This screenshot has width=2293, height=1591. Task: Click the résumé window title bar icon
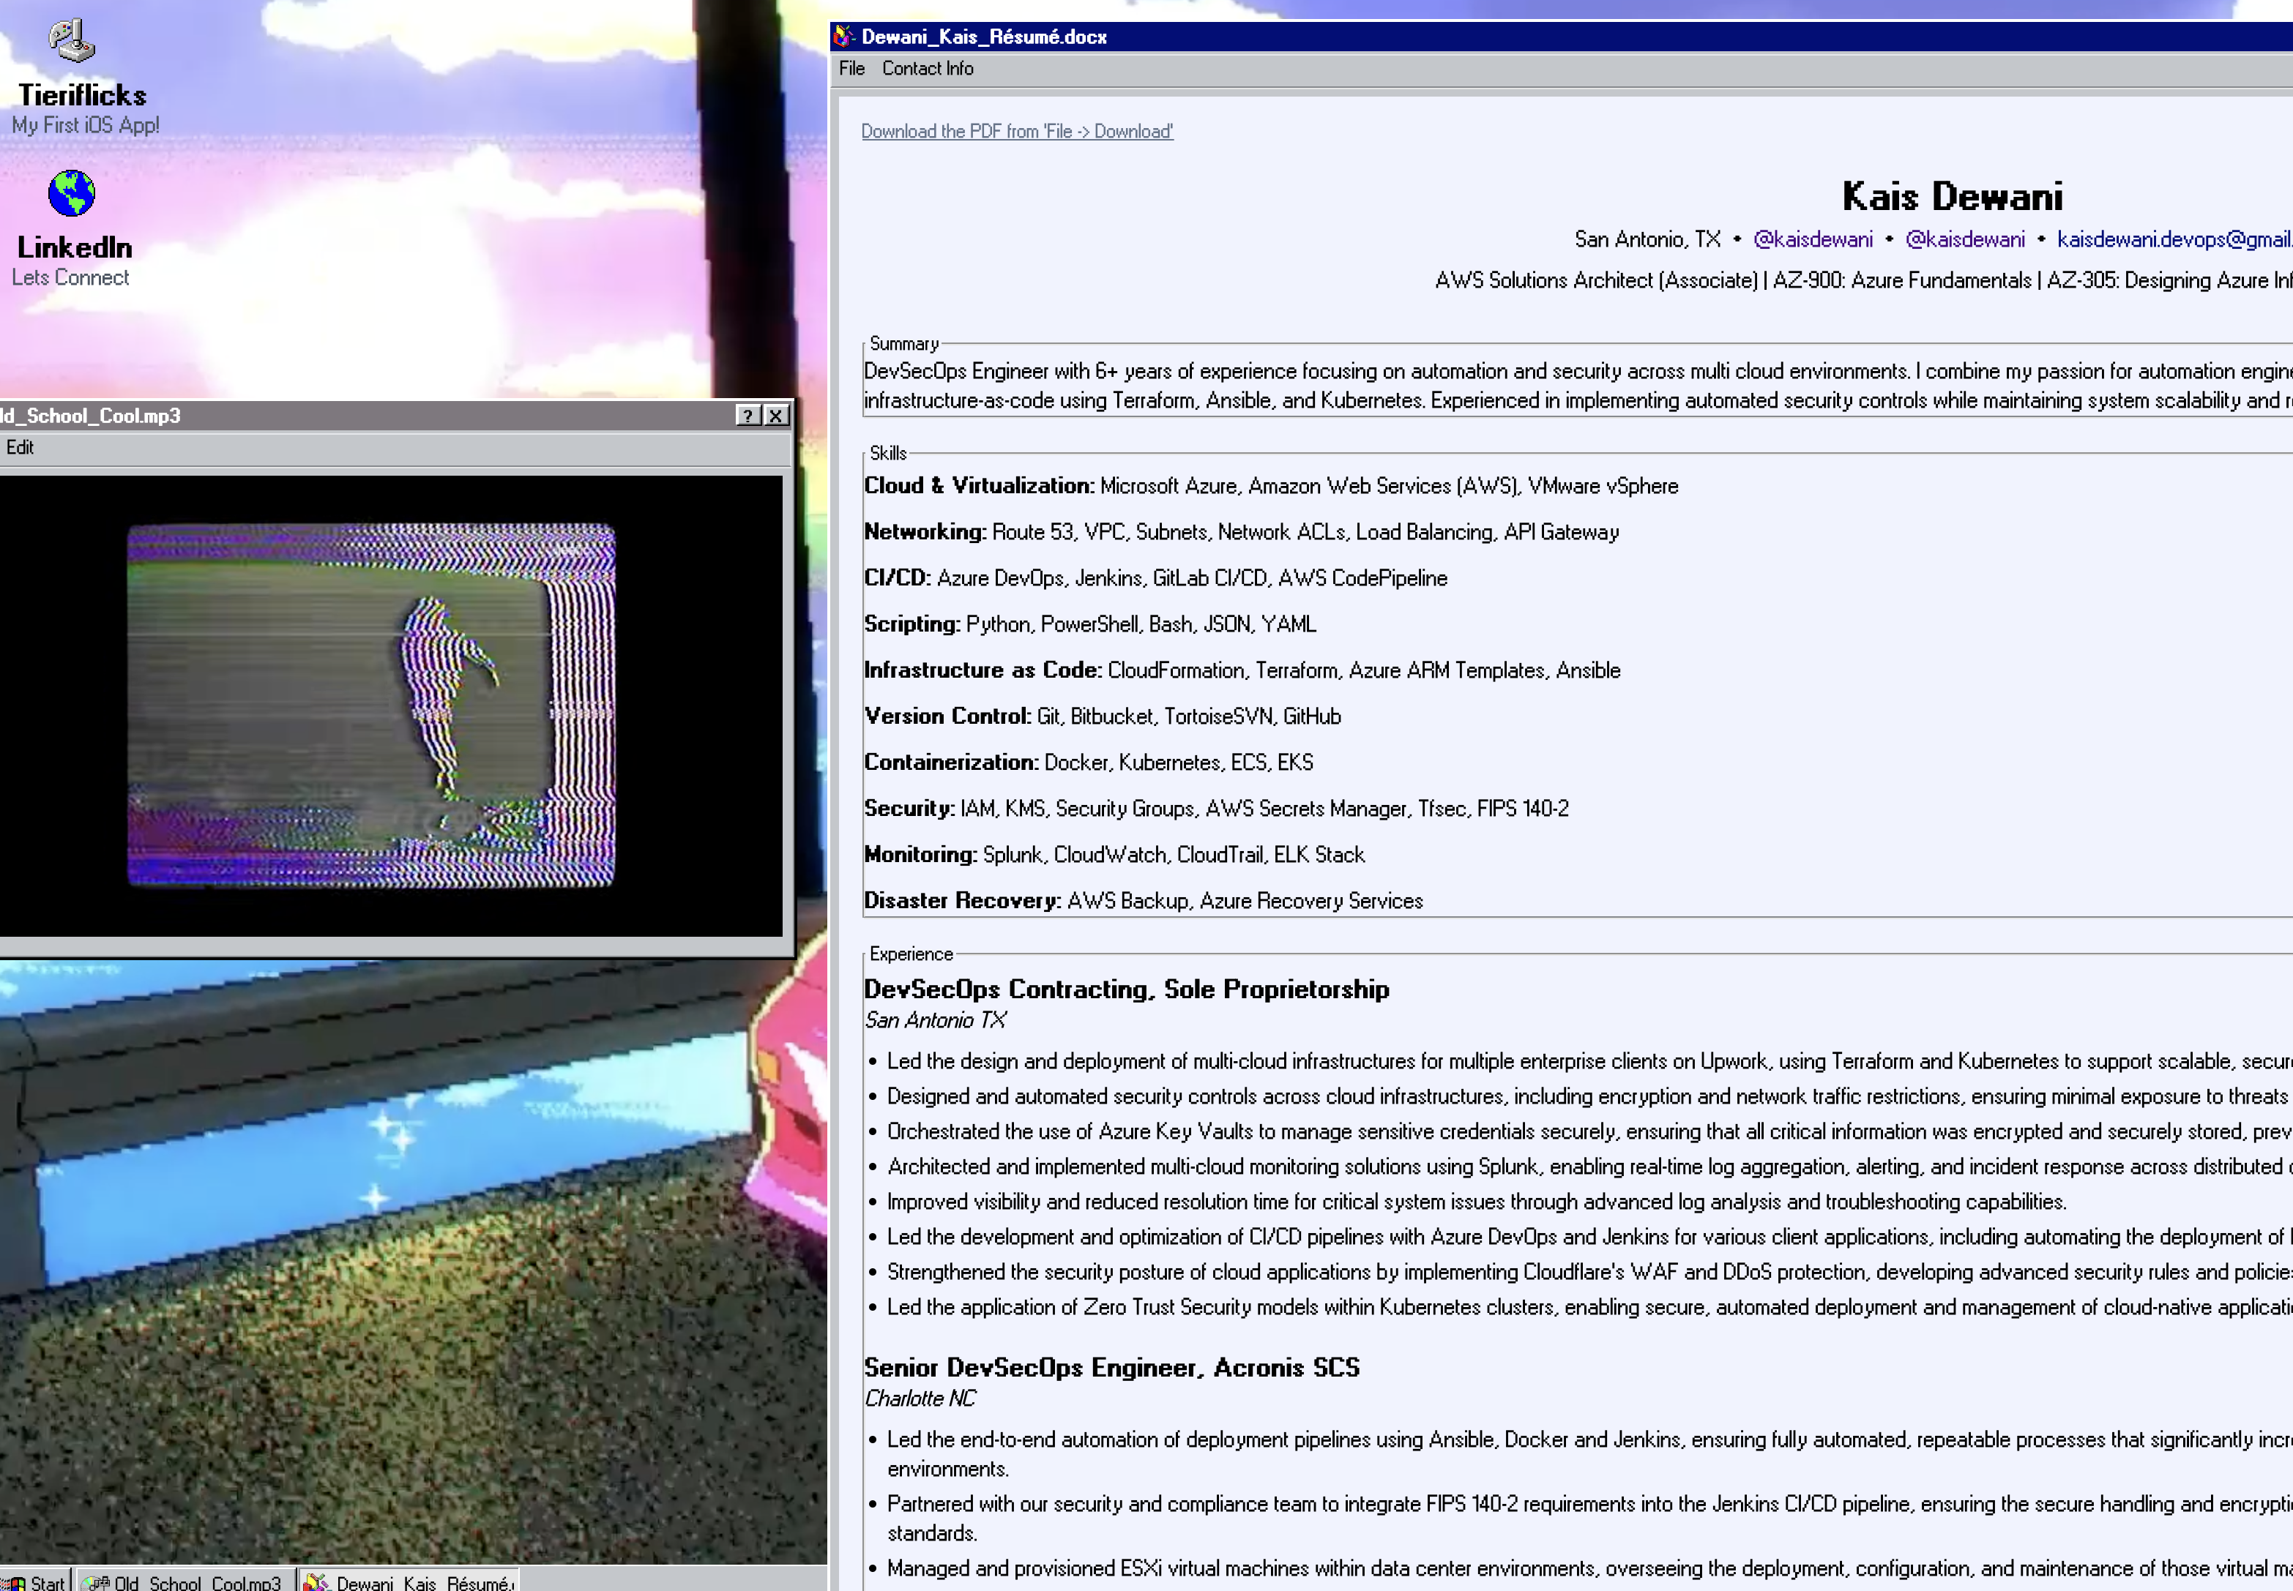pos(844,37)
